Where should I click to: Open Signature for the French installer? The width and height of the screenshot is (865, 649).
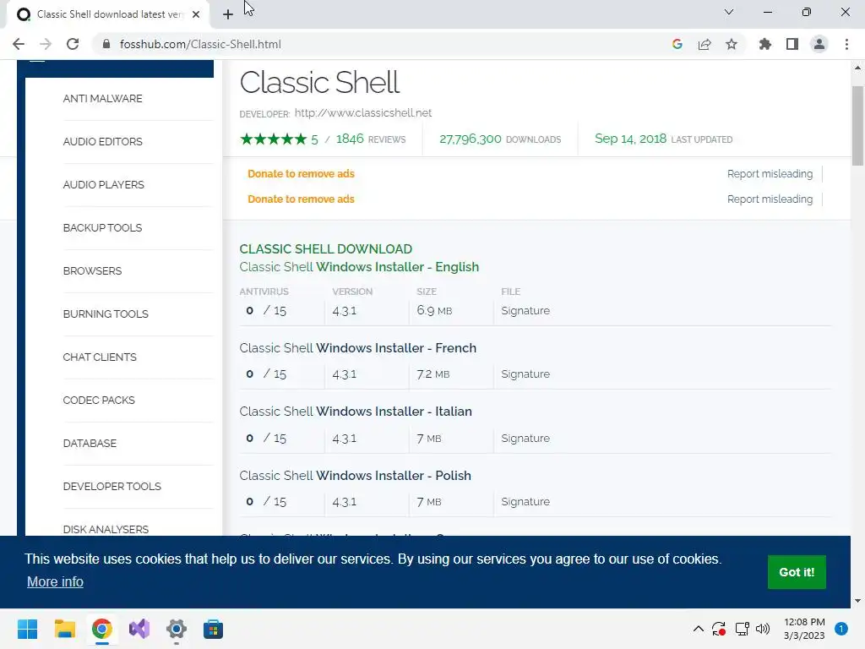pos(525,374)
